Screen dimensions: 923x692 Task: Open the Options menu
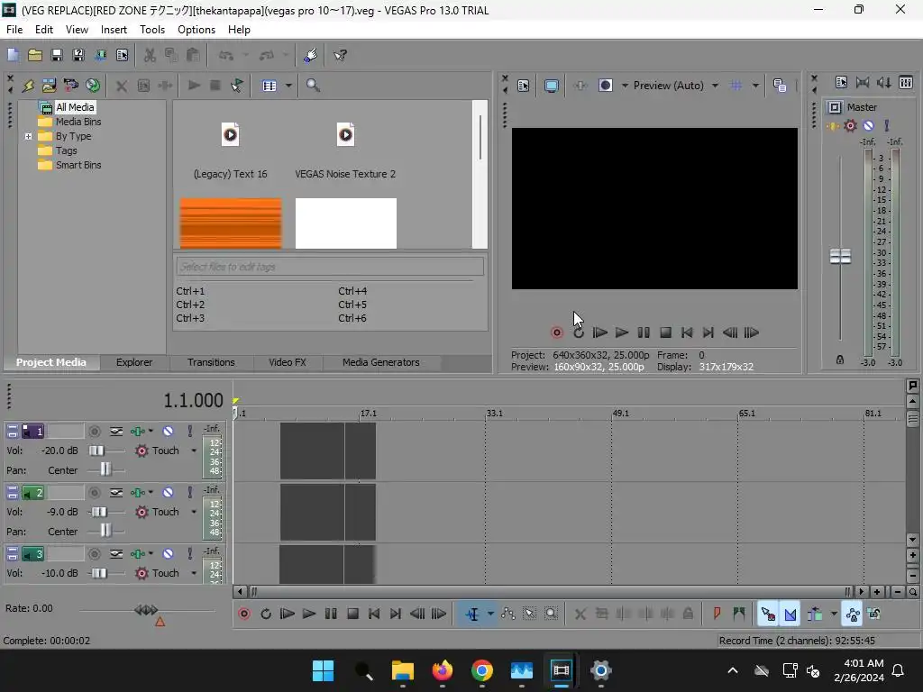pos(196,30)
